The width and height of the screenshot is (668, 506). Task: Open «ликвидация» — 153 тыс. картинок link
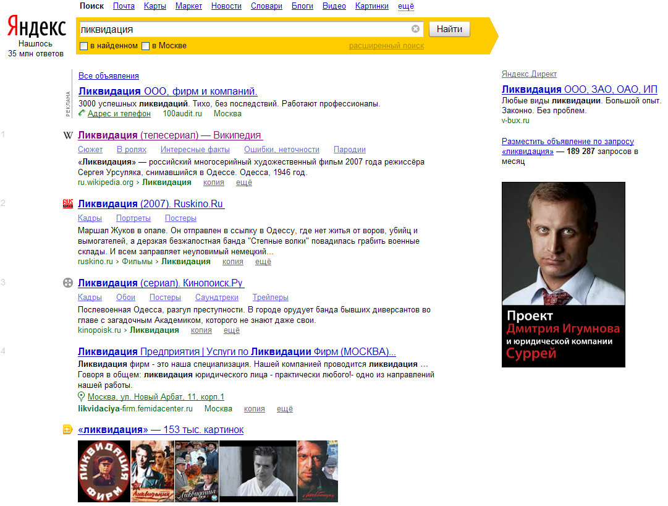[x=161, y=430]
